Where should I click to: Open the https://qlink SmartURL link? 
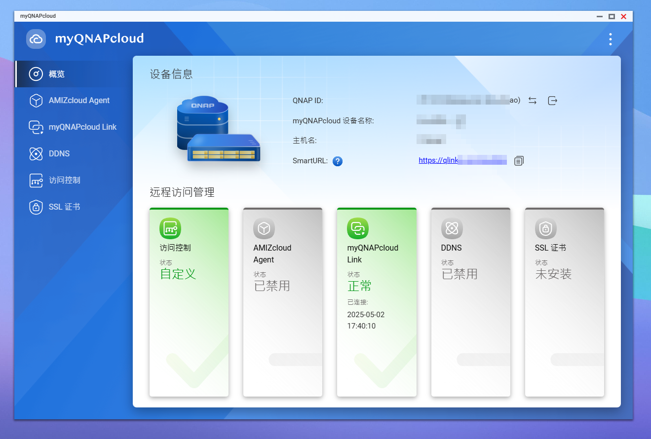[438, 160]
